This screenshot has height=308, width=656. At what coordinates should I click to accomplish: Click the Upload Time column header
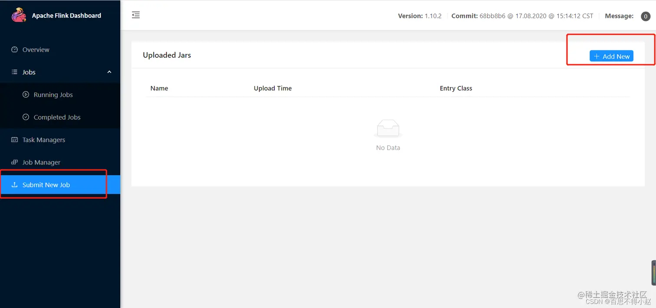[273, 88]
